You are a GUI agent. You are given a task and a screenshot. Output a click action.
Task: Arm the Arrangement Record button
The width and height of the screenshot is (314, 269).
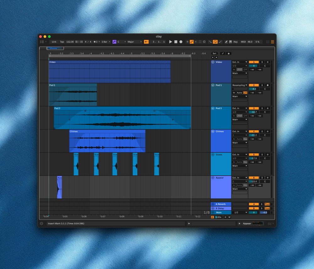(x=181, y=42)
